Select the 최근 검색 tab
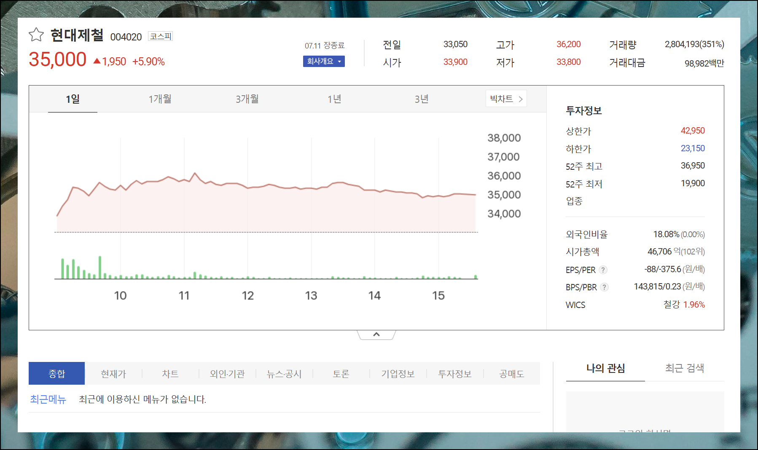Viewport: 758px width, 450px height. coord(685,368)
